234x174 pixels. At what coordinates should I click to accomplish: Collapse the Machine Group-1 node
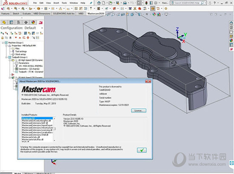[3, 43]
